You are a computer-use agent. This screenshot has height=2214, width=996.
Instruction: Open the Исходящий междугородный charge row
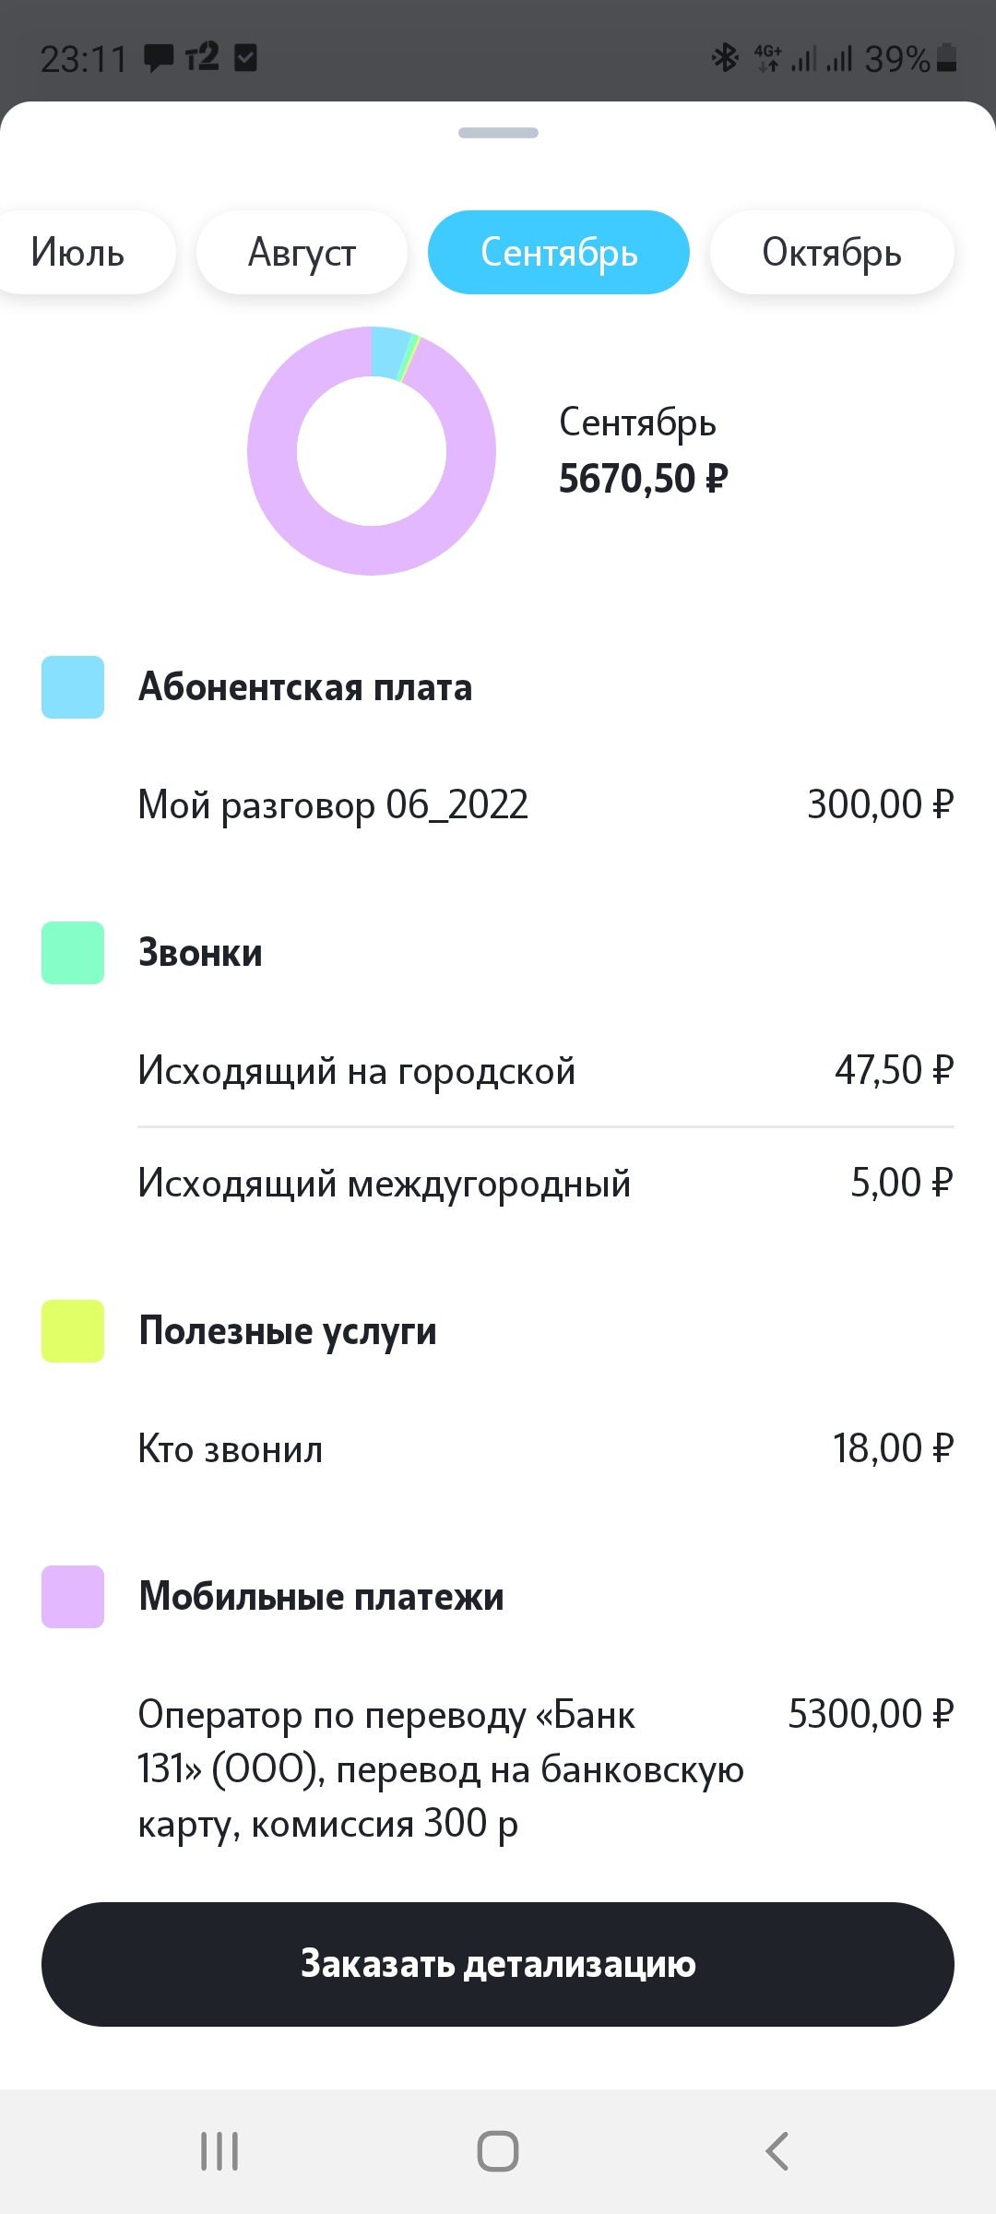[546, 1183]
